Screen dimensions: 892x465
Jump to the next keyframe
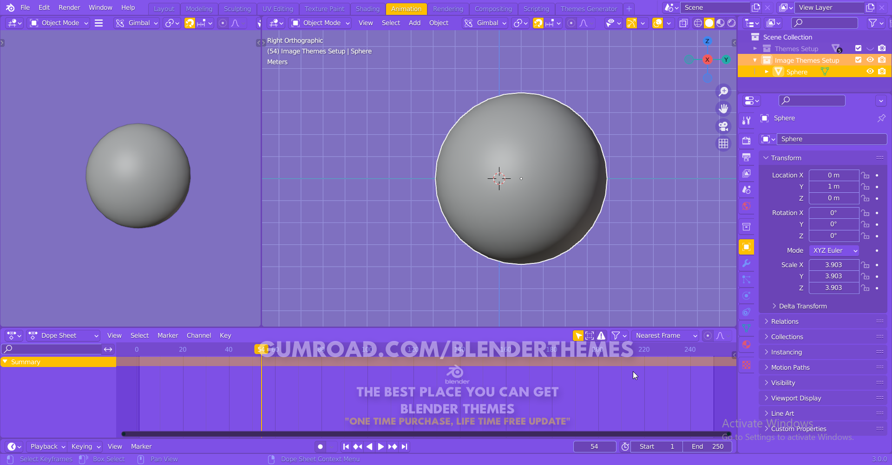[x=393, y=446]
